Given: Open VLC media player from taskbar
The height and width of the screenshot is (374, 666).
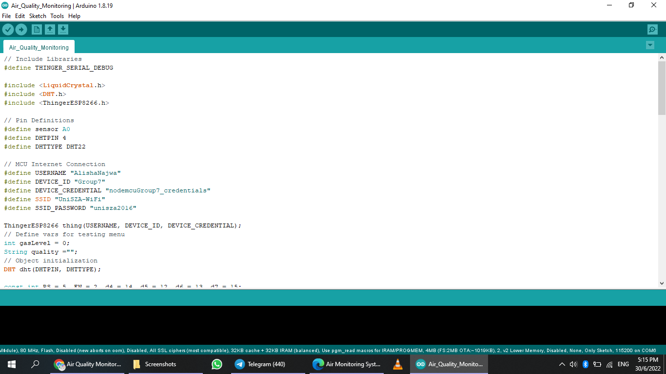Looking at the screenshot, I should tap(398, 364).
